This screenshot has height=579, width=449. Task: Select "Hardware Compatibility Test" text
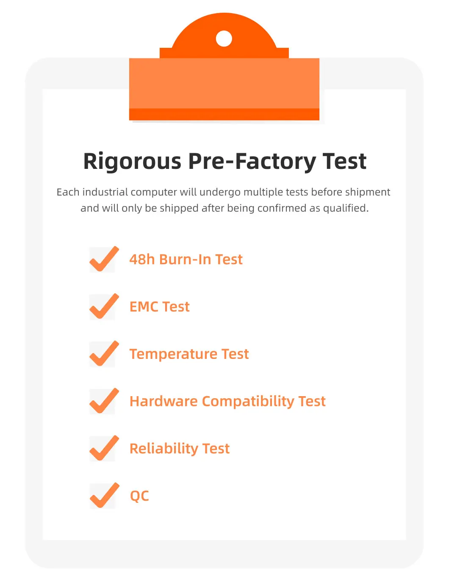[x=227, y=401]
